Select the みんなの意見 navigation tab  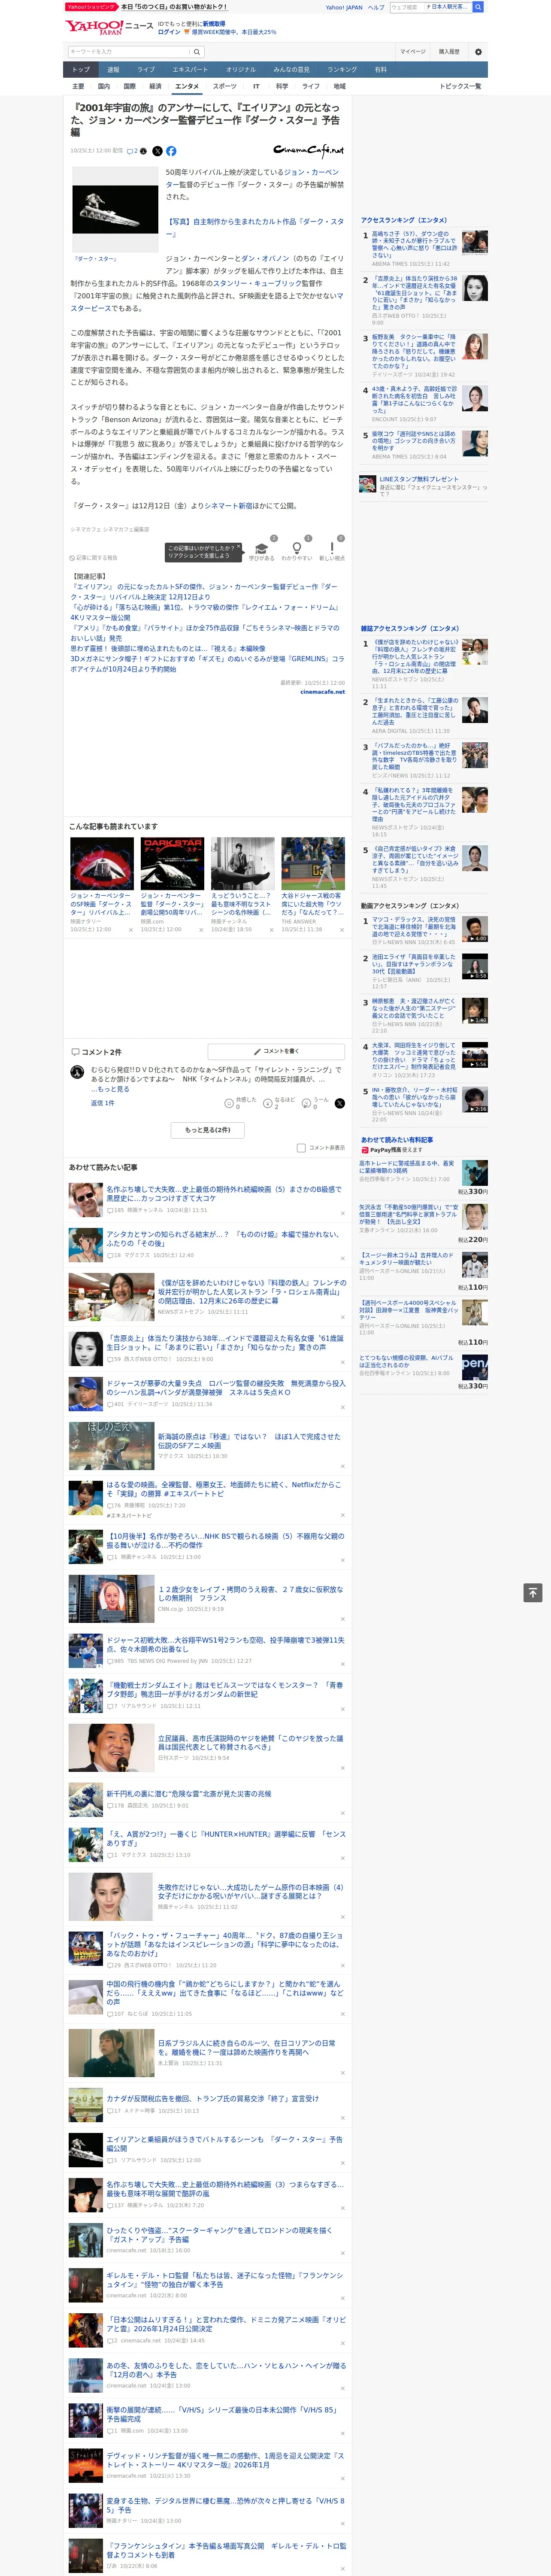coord(292,70)
